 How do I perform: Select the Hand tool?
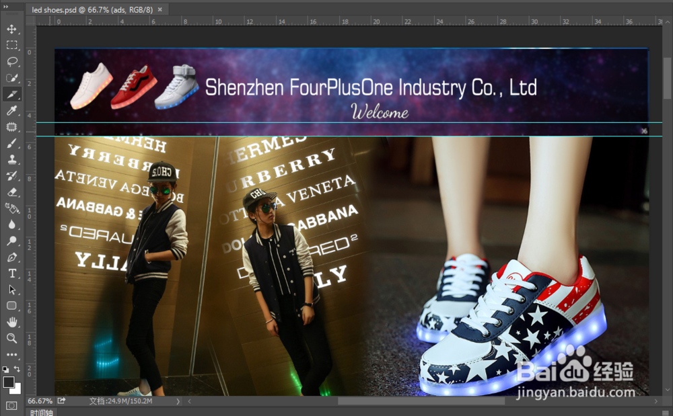click(x=11, y=322)
